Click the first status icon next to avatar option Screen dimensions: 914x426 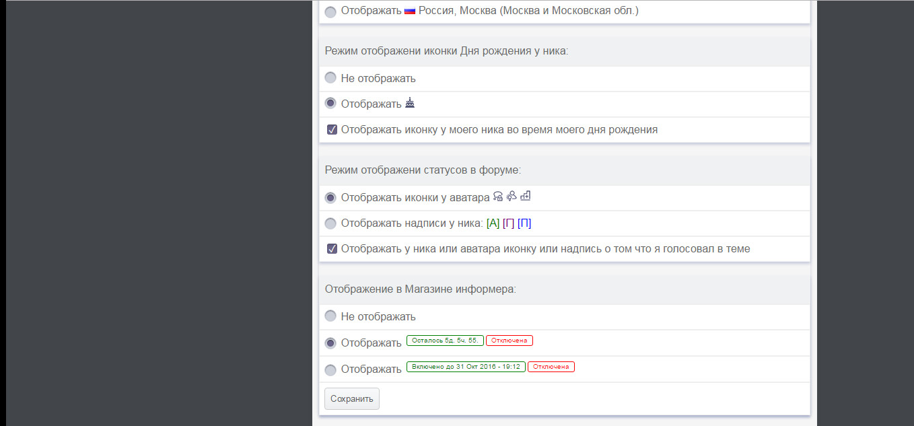[498, 197]
